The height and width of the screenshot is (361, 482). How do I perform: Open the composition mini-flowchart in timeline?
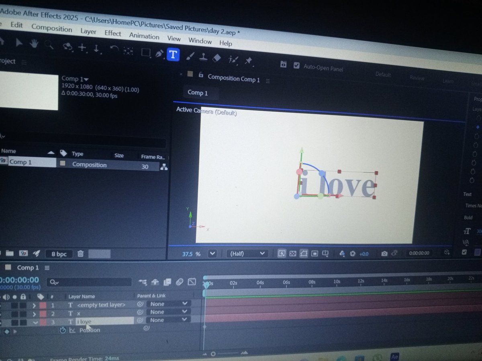pos(142,282)
